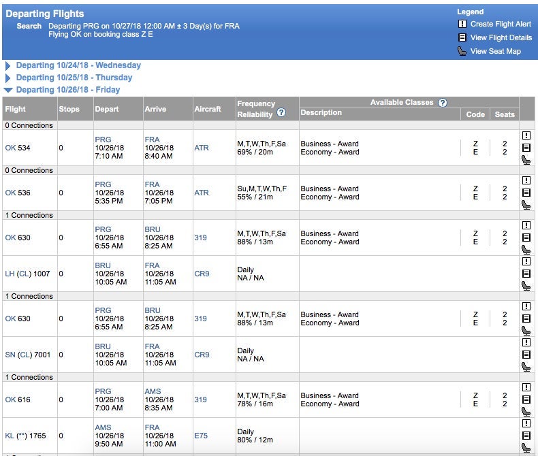Click help icon beside Frequency Reliability

[281, 113]
